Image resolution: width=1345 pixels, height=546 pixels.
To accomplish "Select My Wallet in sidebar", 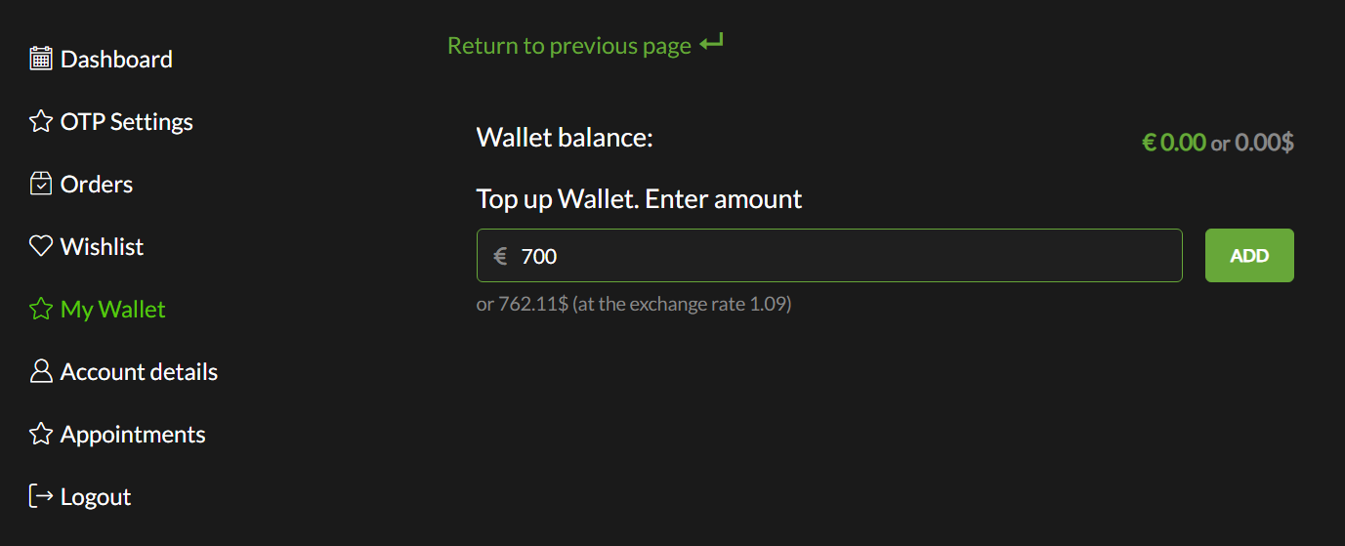I will (x=113, y=310).
